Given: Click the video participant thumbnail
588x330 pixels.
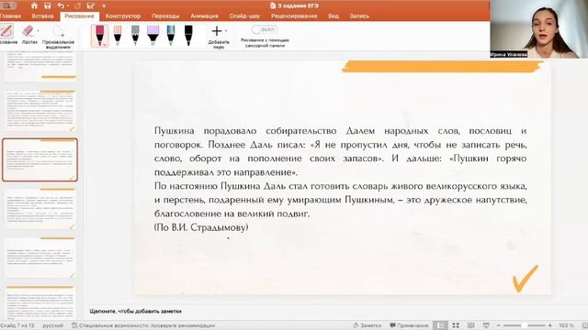Looking at the screenshot, I should [x=539, y=28].
